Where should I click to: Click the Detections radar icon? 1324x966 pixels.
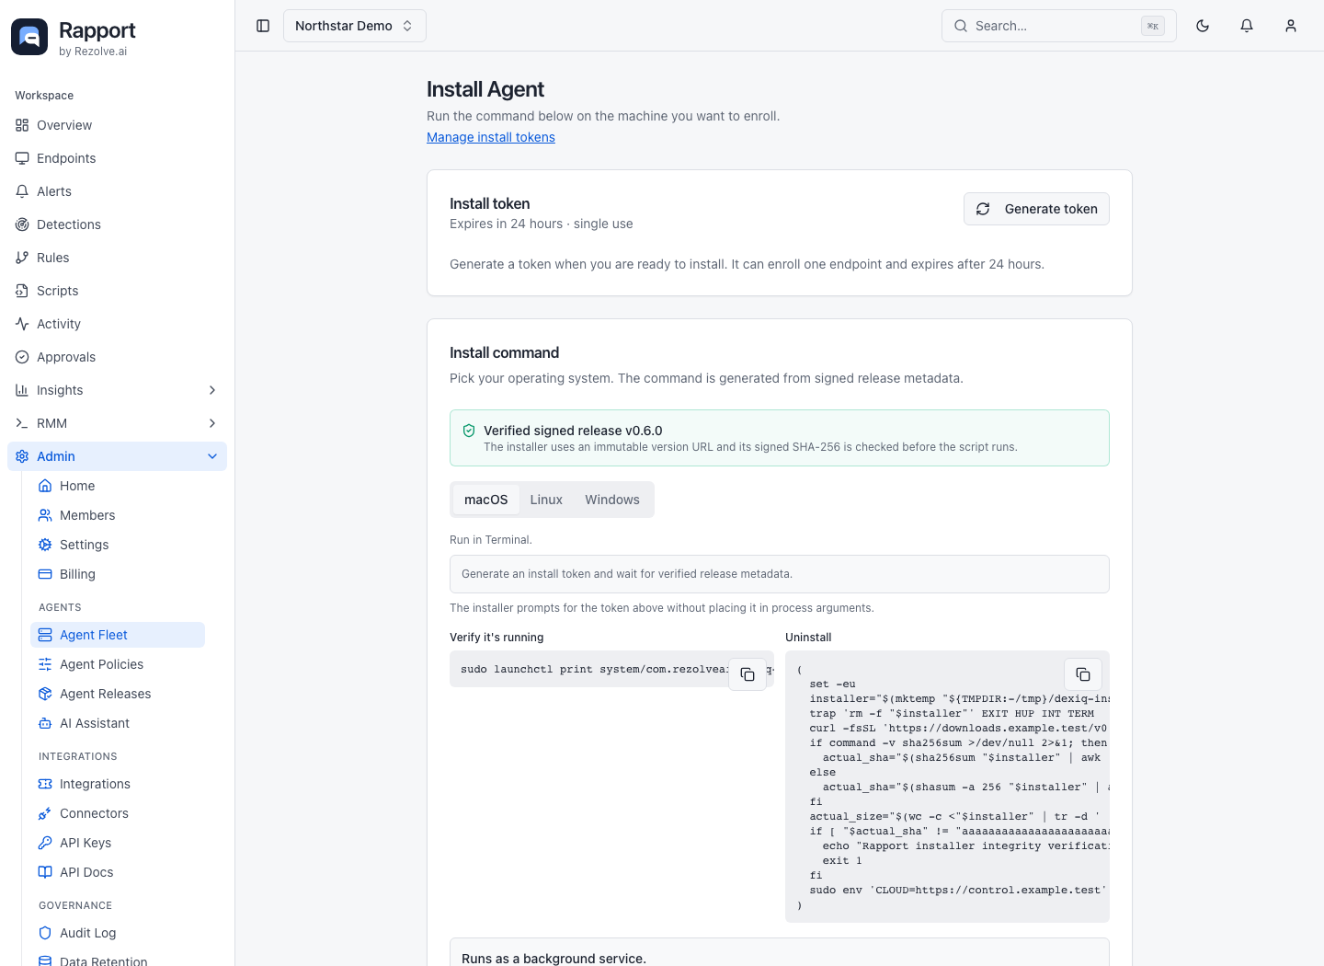[22, 224]
